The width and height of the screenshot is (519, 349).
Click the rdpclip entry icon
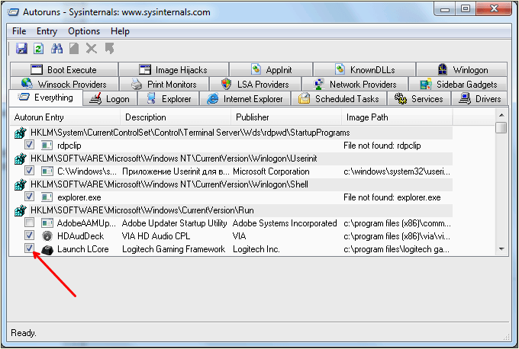tap(47, 146)
